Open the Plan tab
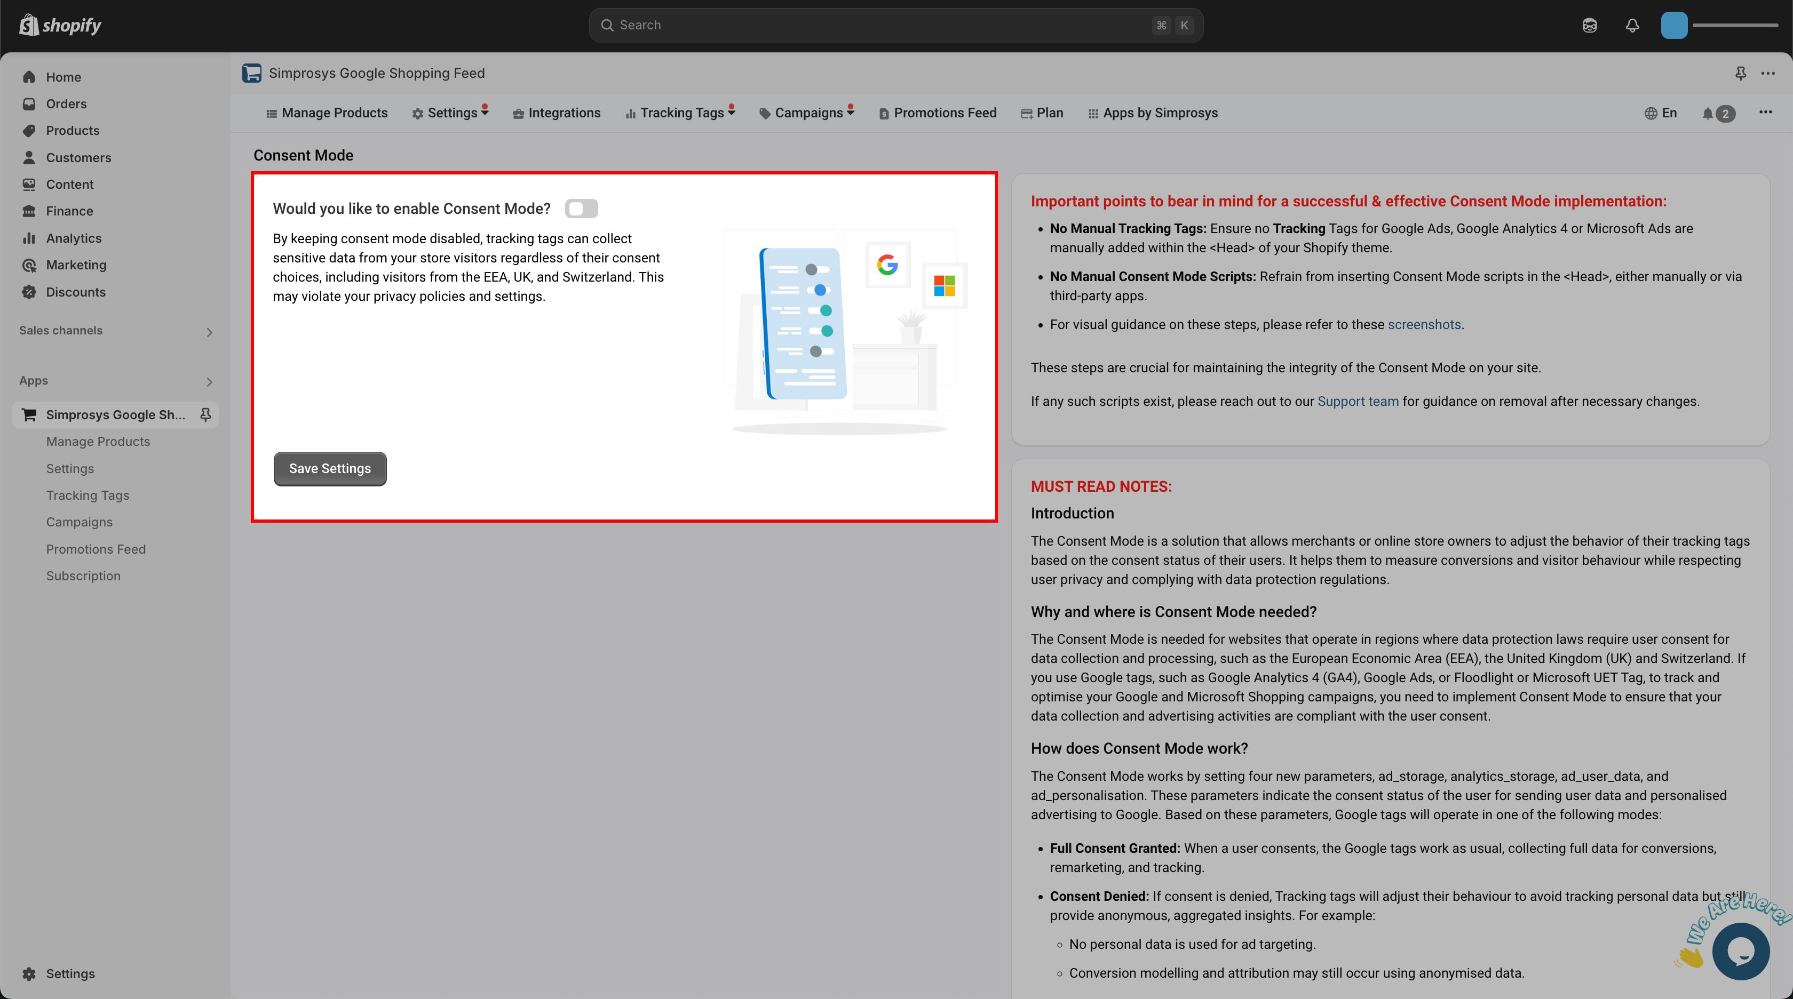The height and width of the screenshot is (999, 1793). point(1041,113)
